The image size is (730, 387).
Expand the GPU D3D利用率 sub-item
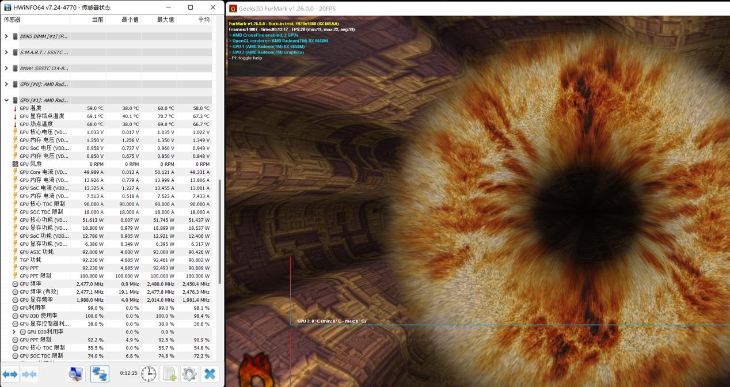(x=14, y=332)
